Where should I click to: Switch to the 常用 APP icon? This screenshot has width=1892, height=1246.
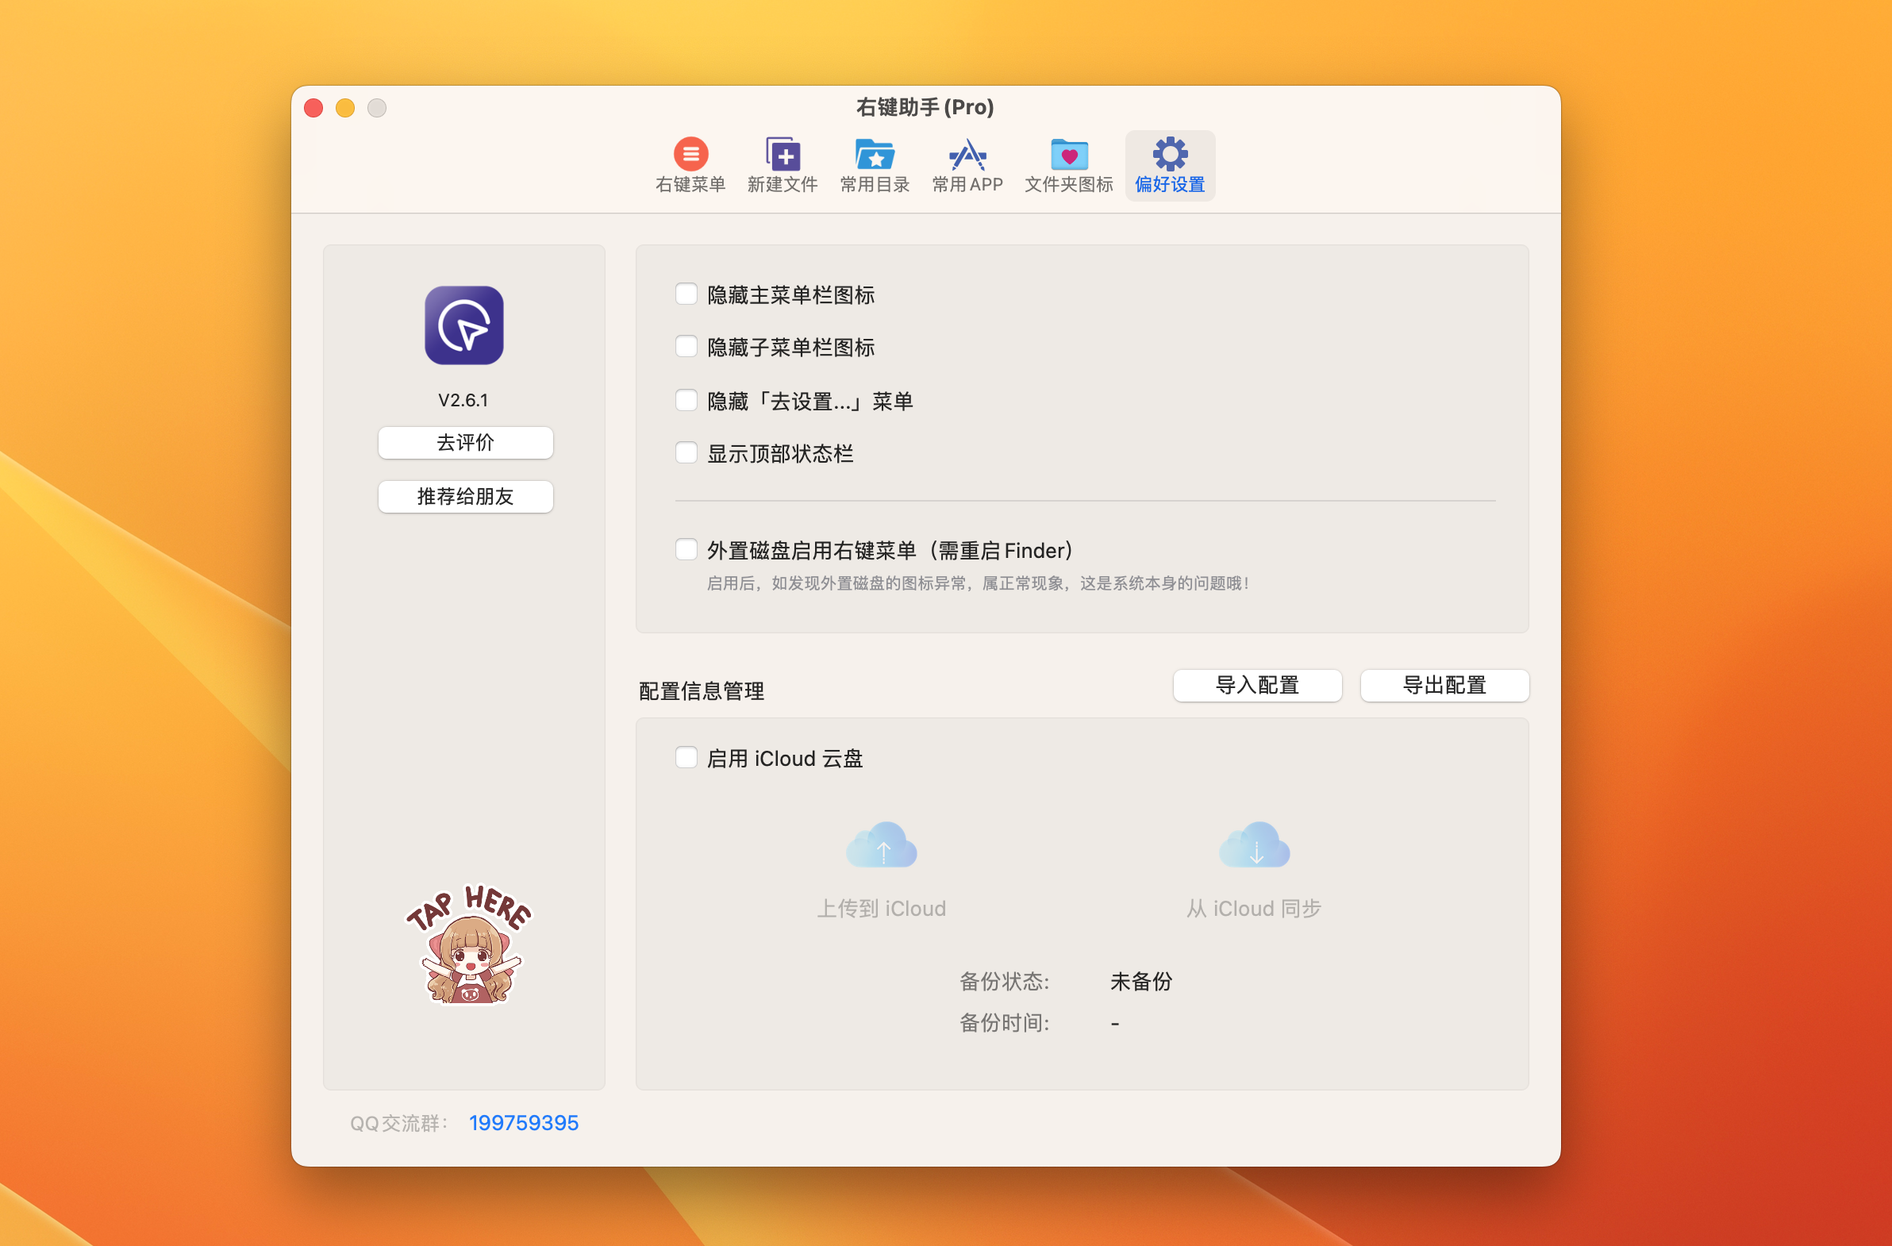coord(967,155)
